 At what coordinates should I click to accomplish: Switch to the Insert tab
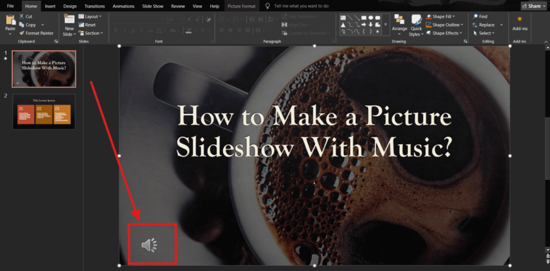[x=50, y=6]
